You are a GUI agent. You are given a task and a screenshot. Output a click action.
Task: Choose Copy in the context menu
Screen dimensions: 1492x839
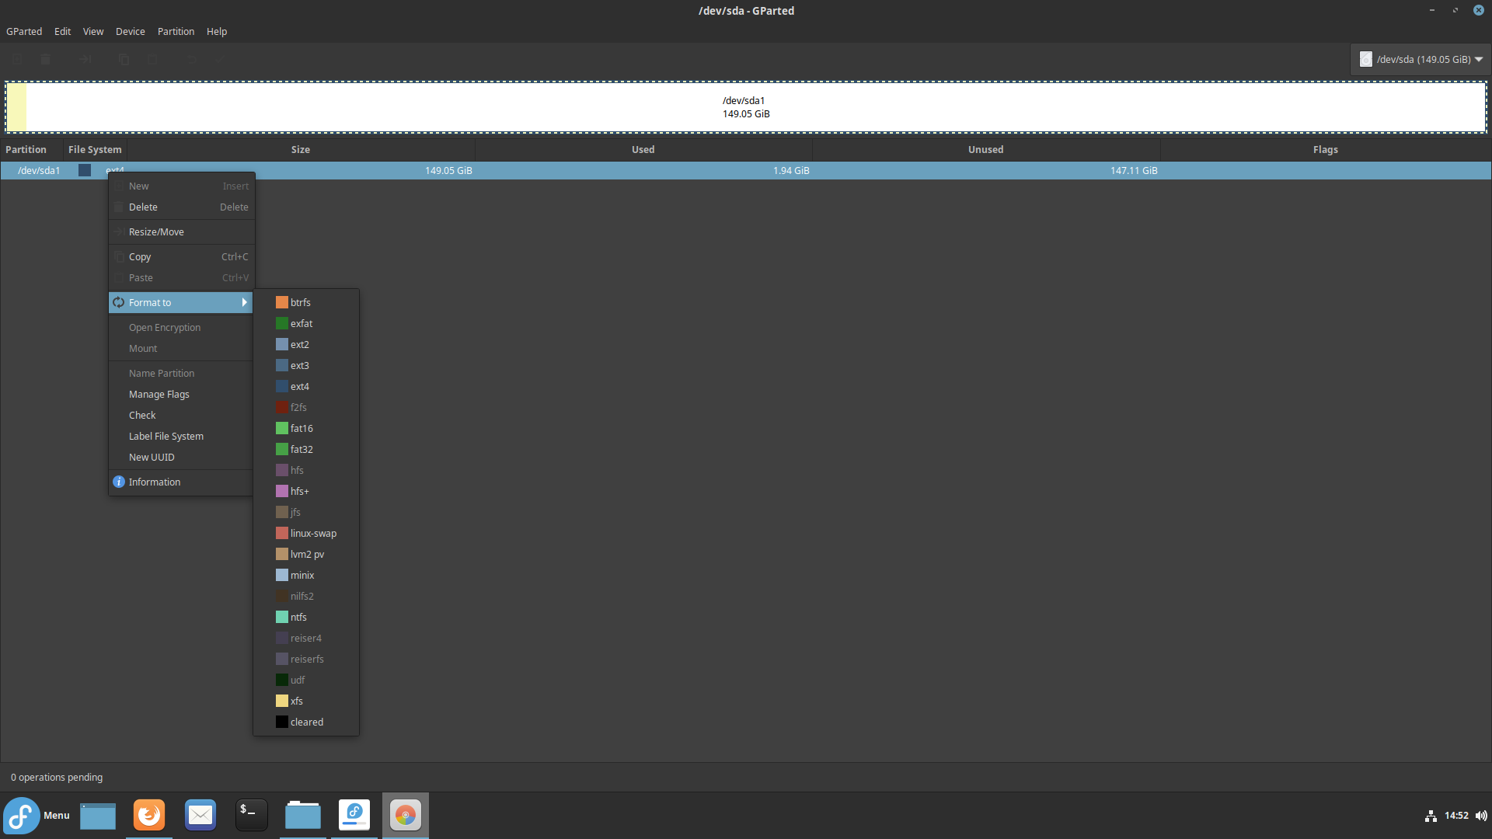(x=181, y=257)
